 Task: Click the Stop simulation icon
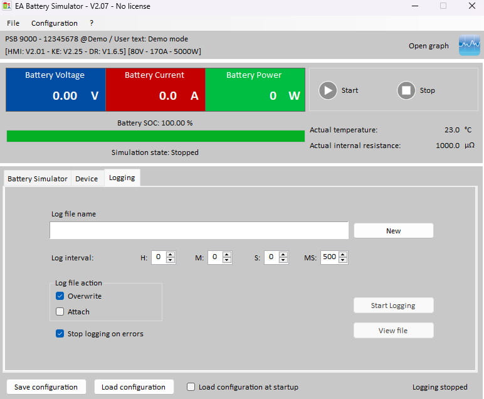(x=406, y=90)
